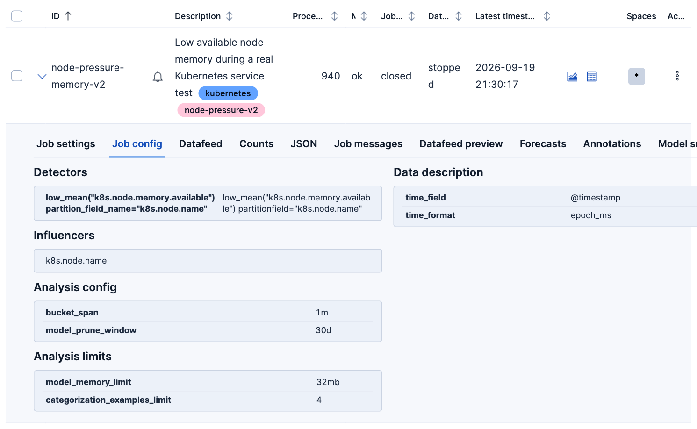697x429 pixels.
Task: Select the node-pressure-memory-v2 row checkbox
Action: pos(17,76)
